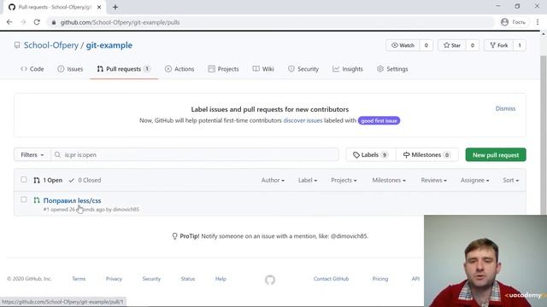This screenshot has height=307, width=547.
Task: Click the GitHub Octocat footer logo
Action: coord(270,280)
